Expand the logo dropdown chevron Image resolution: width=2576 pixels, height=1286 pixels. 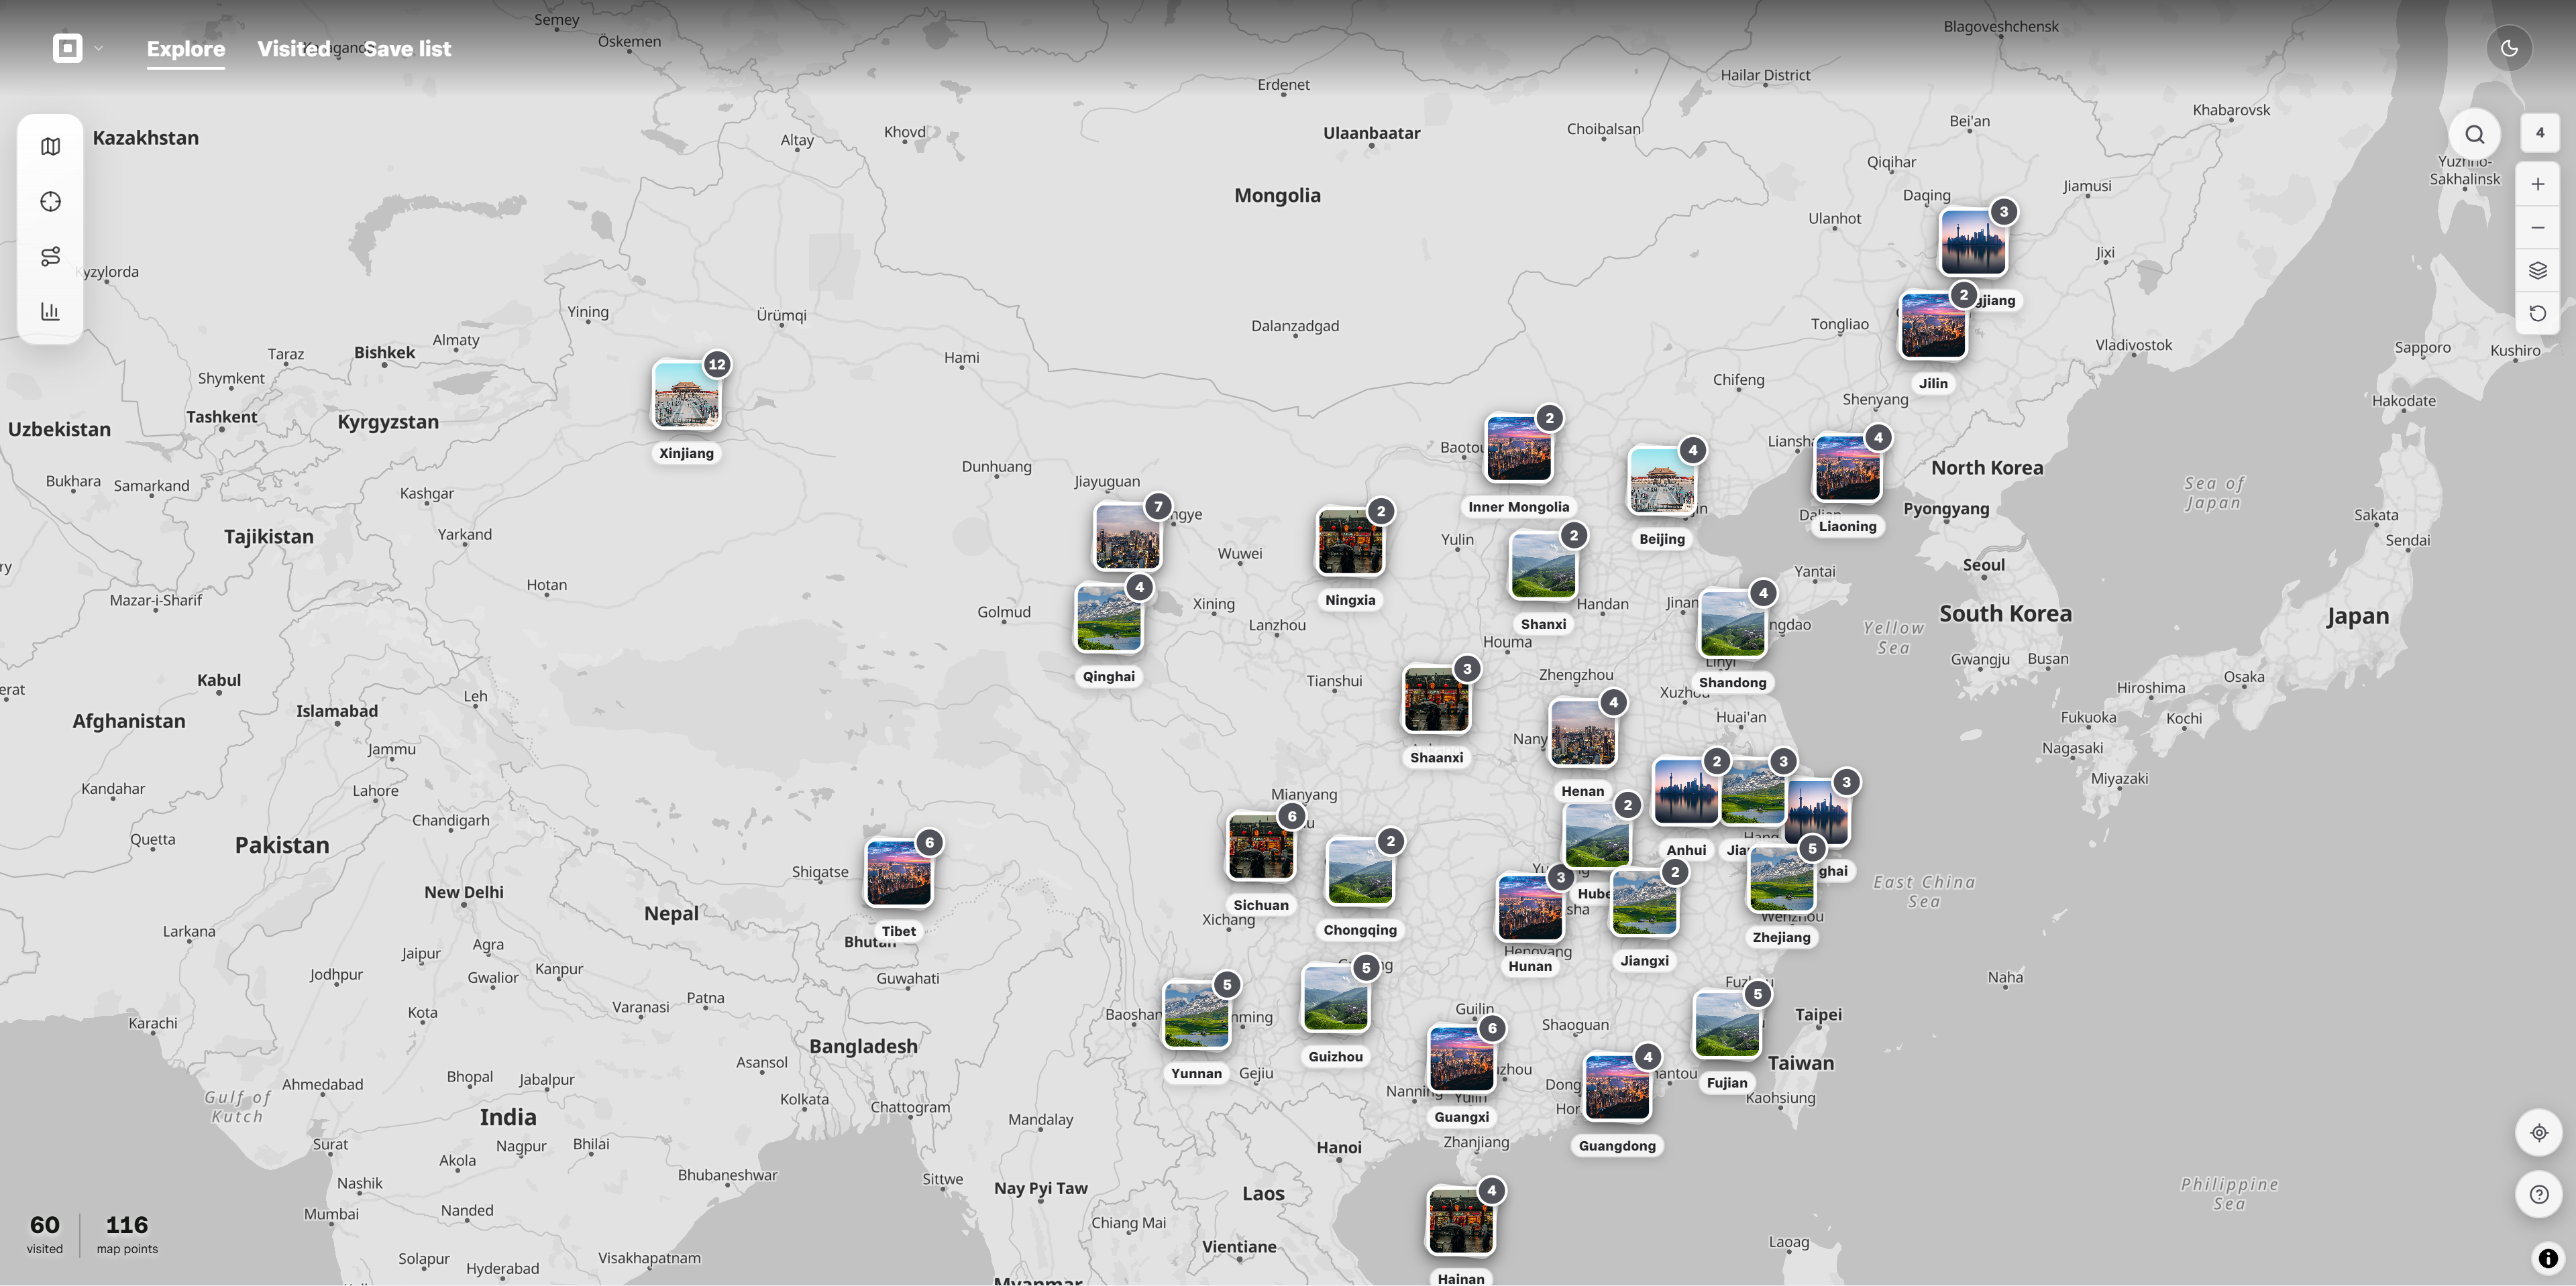98,48
